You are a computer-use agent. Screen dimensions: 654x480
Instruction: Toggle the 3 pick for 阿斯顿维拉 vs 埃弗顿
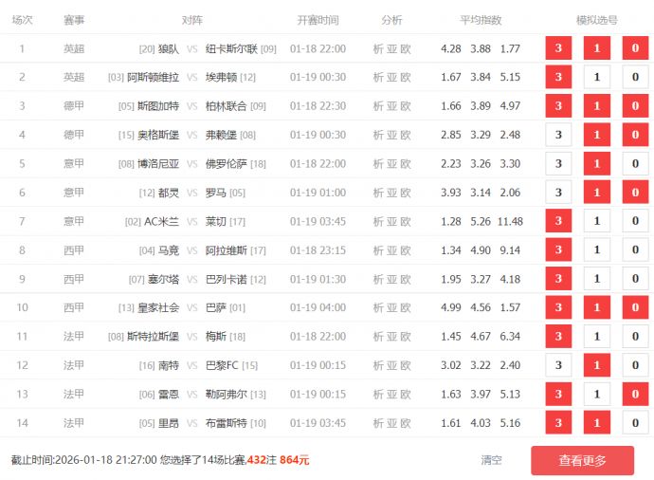pos(558,78)
